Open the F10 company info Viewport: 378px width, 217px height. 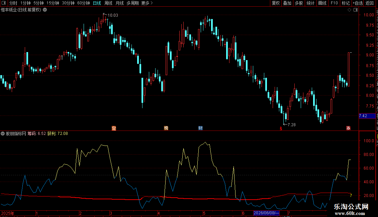click(334, 3)
